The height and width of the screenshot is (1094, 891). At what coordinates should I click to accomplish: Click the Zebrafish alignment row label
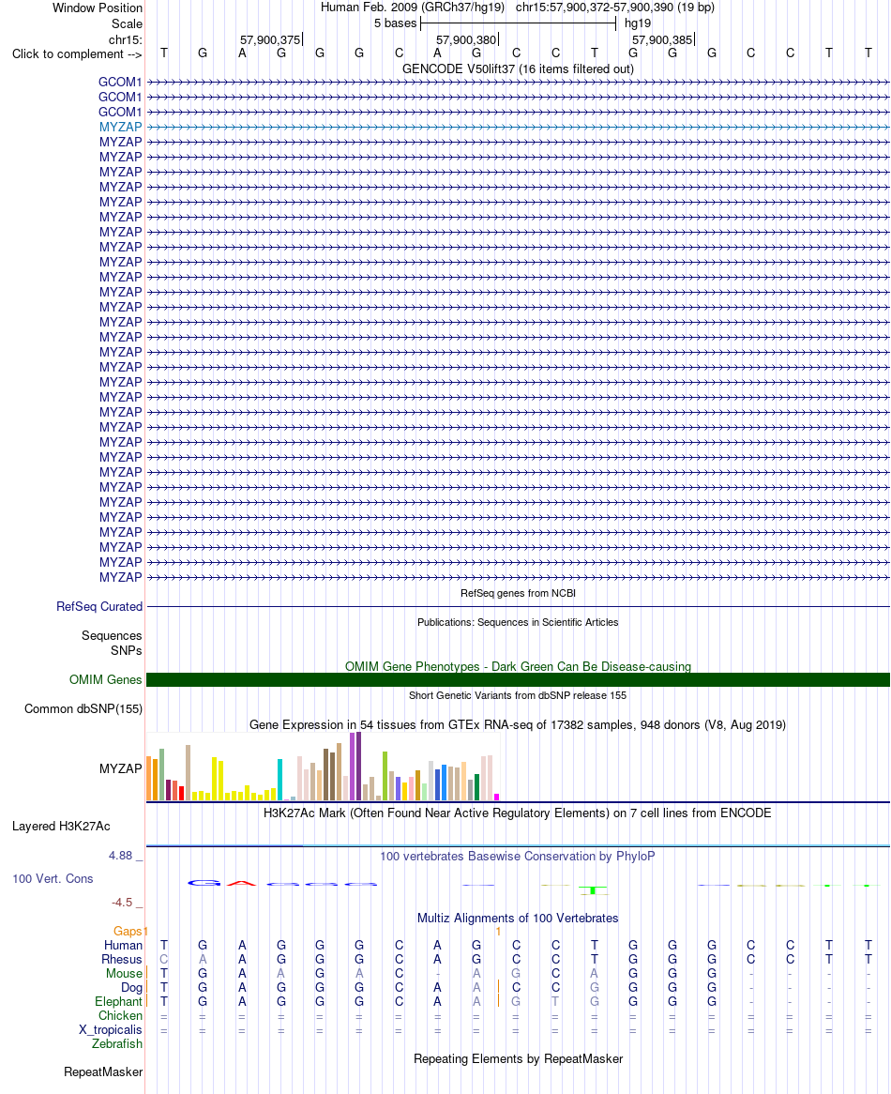117,1043
